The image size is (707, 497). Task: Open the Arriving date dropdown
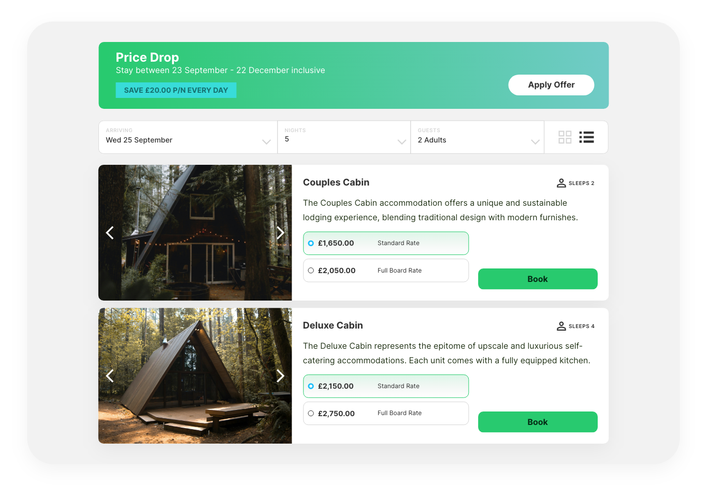tap(188, 137)
